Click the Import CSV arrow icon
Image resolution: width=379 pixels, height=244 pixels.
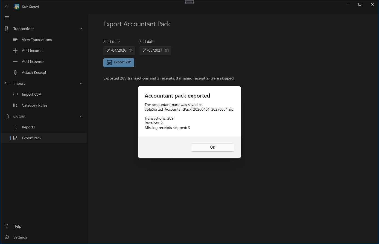15,94
